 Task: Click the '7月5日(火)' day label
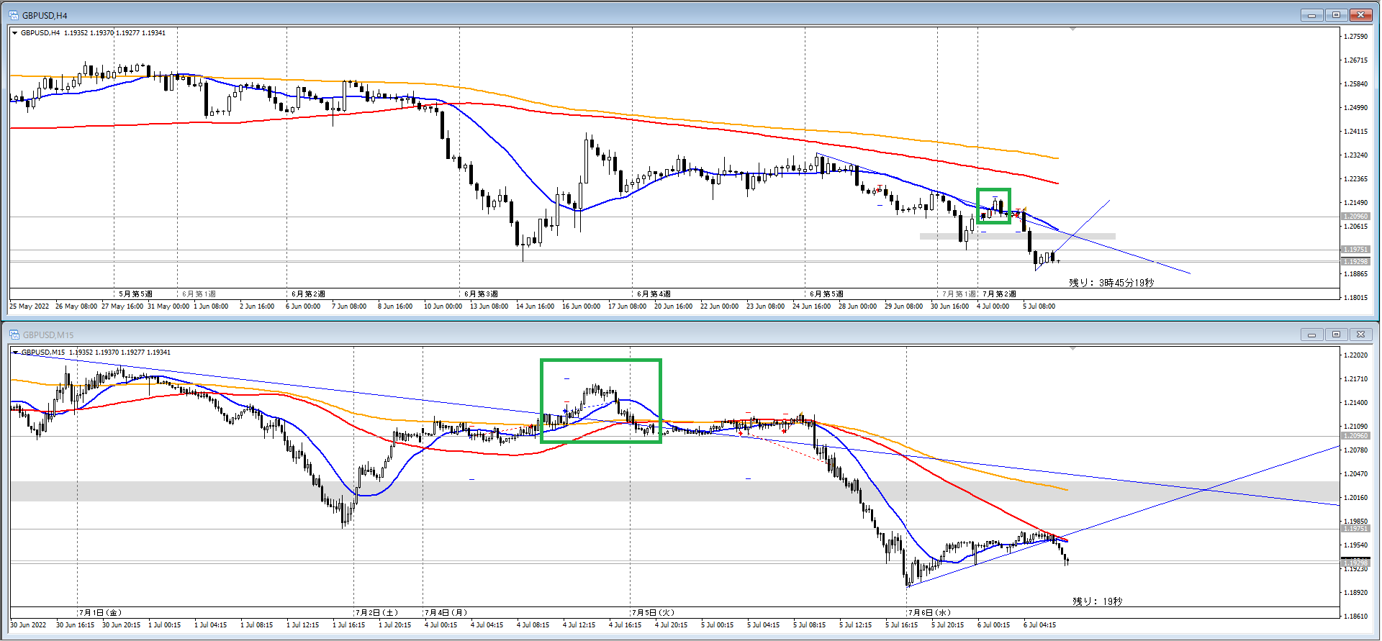click(654, 613)
